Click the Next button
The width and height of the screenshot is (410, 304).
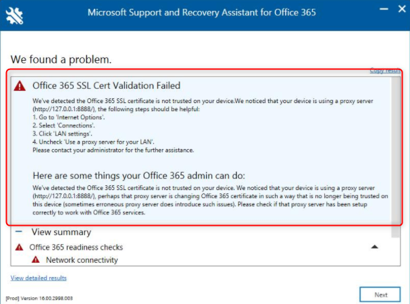pyautogui.click(x=380, y=295)
